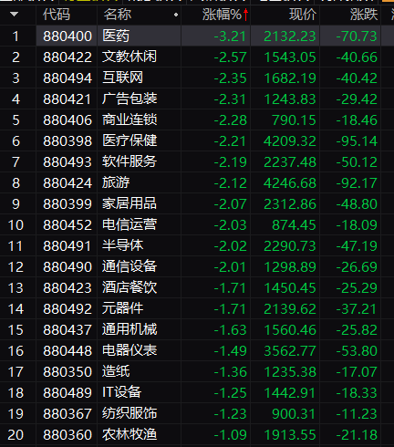The width and height of the screenshot is (394, 447).
Task: Select code 880422
Action: (67, 57)
